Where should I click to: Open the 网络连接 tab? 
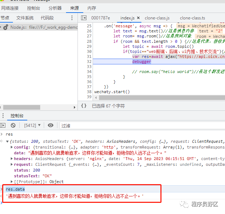tap(10, 8)
